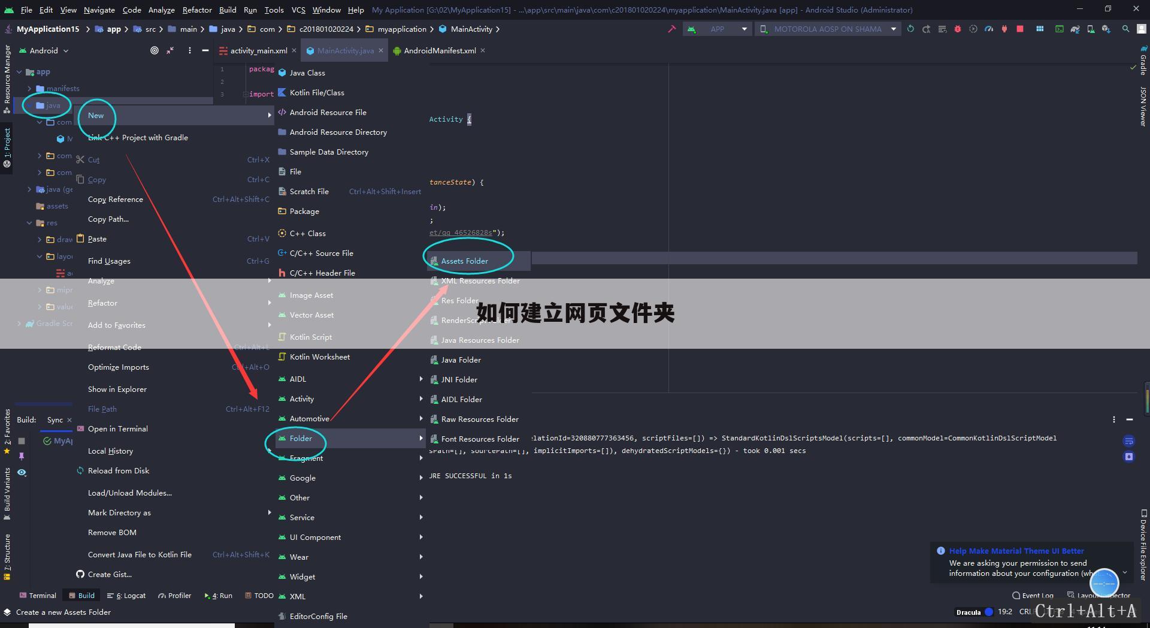Open the APP run configuration dropdown
1150x628 pixels.
743,29
